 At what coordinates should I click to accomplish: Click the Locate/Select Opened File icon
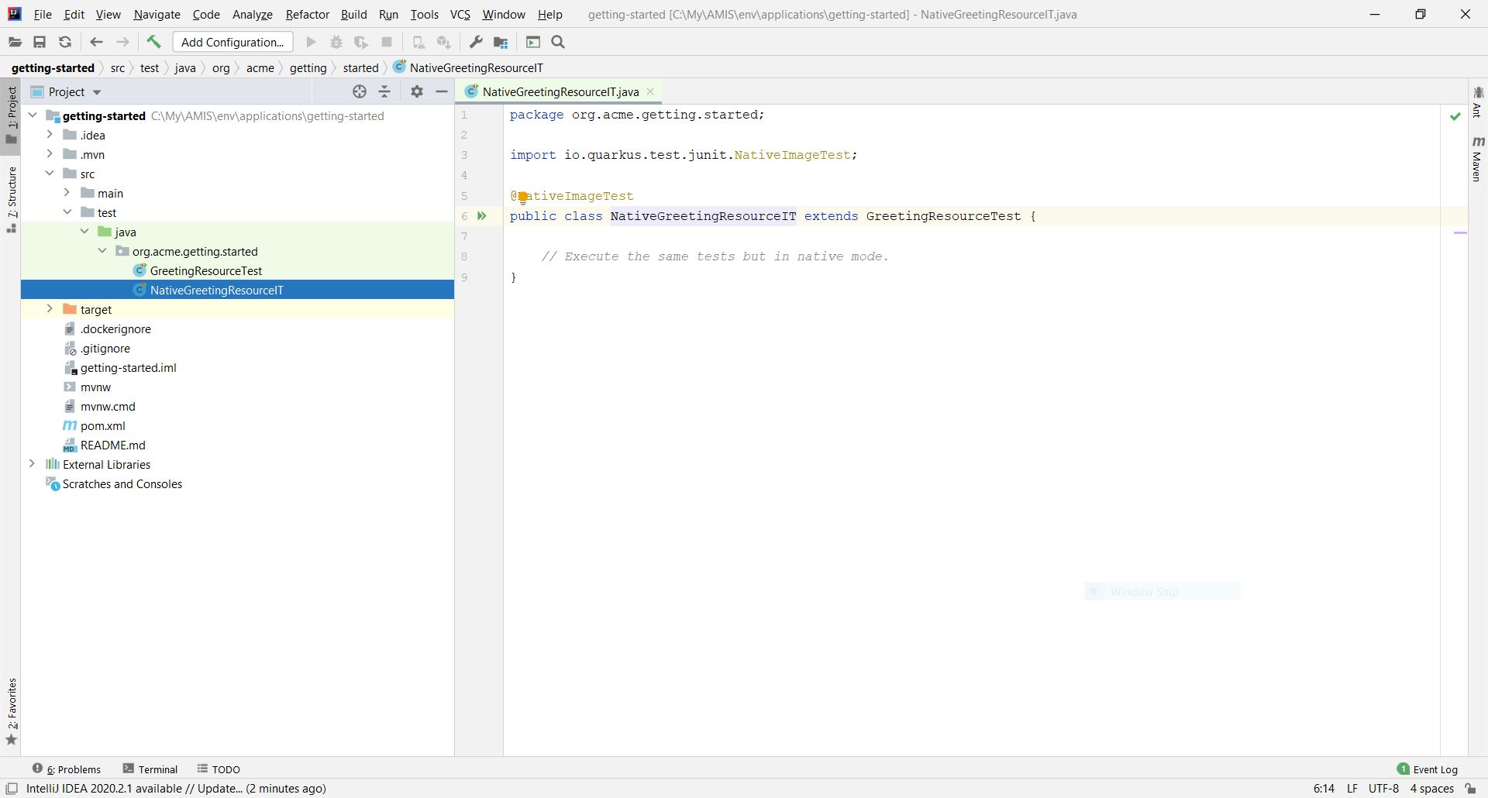click(360, 91)
